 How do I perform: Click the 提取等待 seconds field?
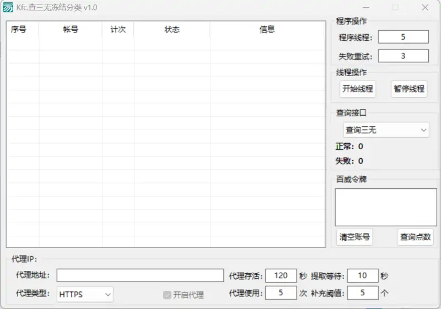pos(362,275)
